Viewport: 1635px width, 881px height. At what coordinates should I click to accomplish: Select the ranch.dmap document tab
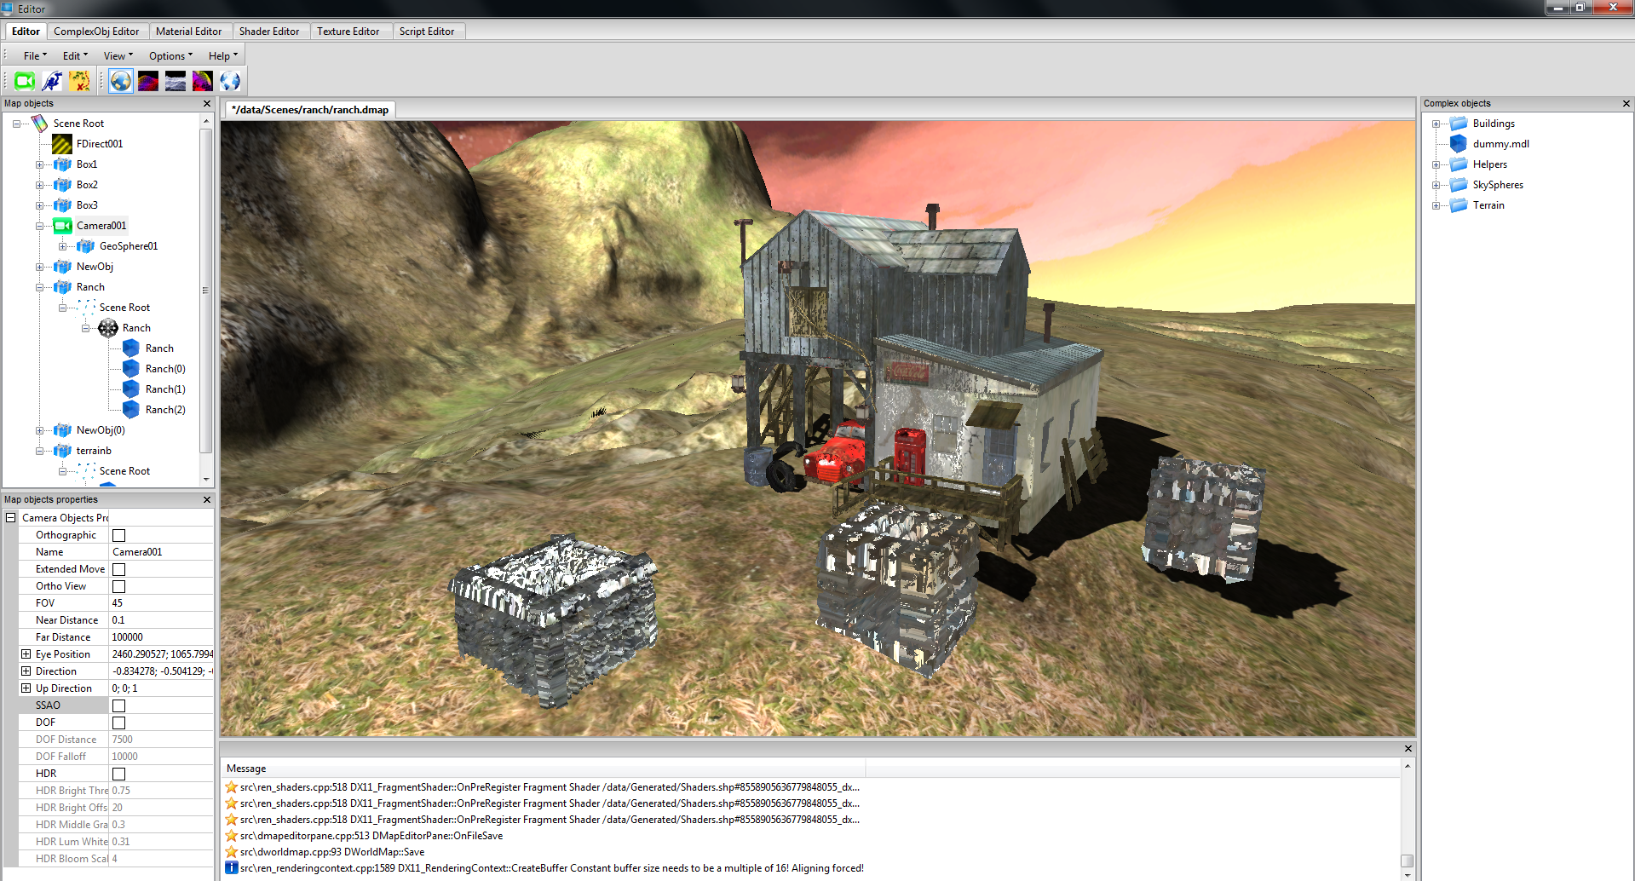tap(310, 110)
